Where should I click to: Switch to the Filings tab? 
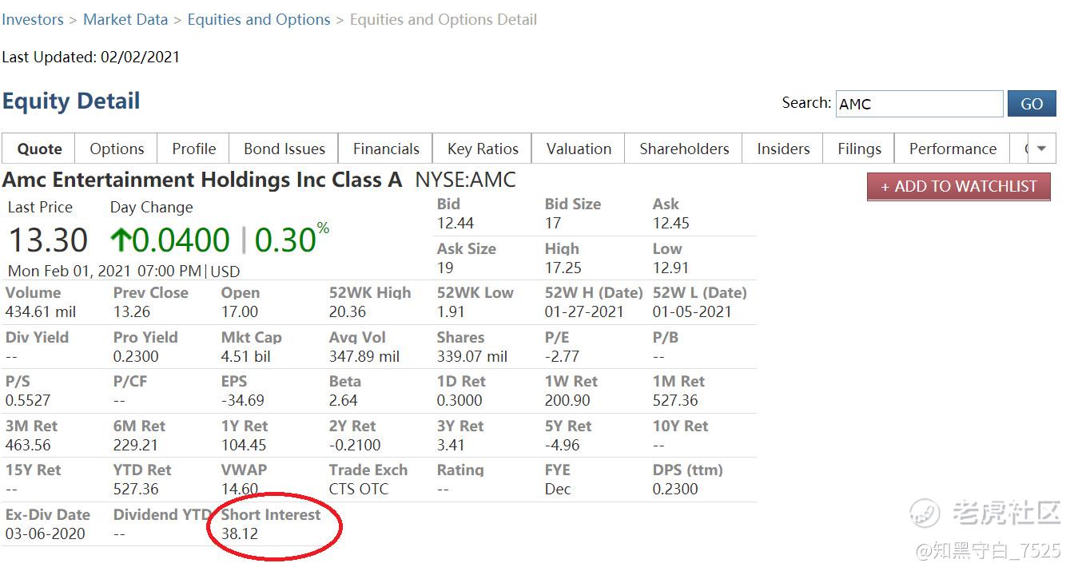[x=859, y=149]
